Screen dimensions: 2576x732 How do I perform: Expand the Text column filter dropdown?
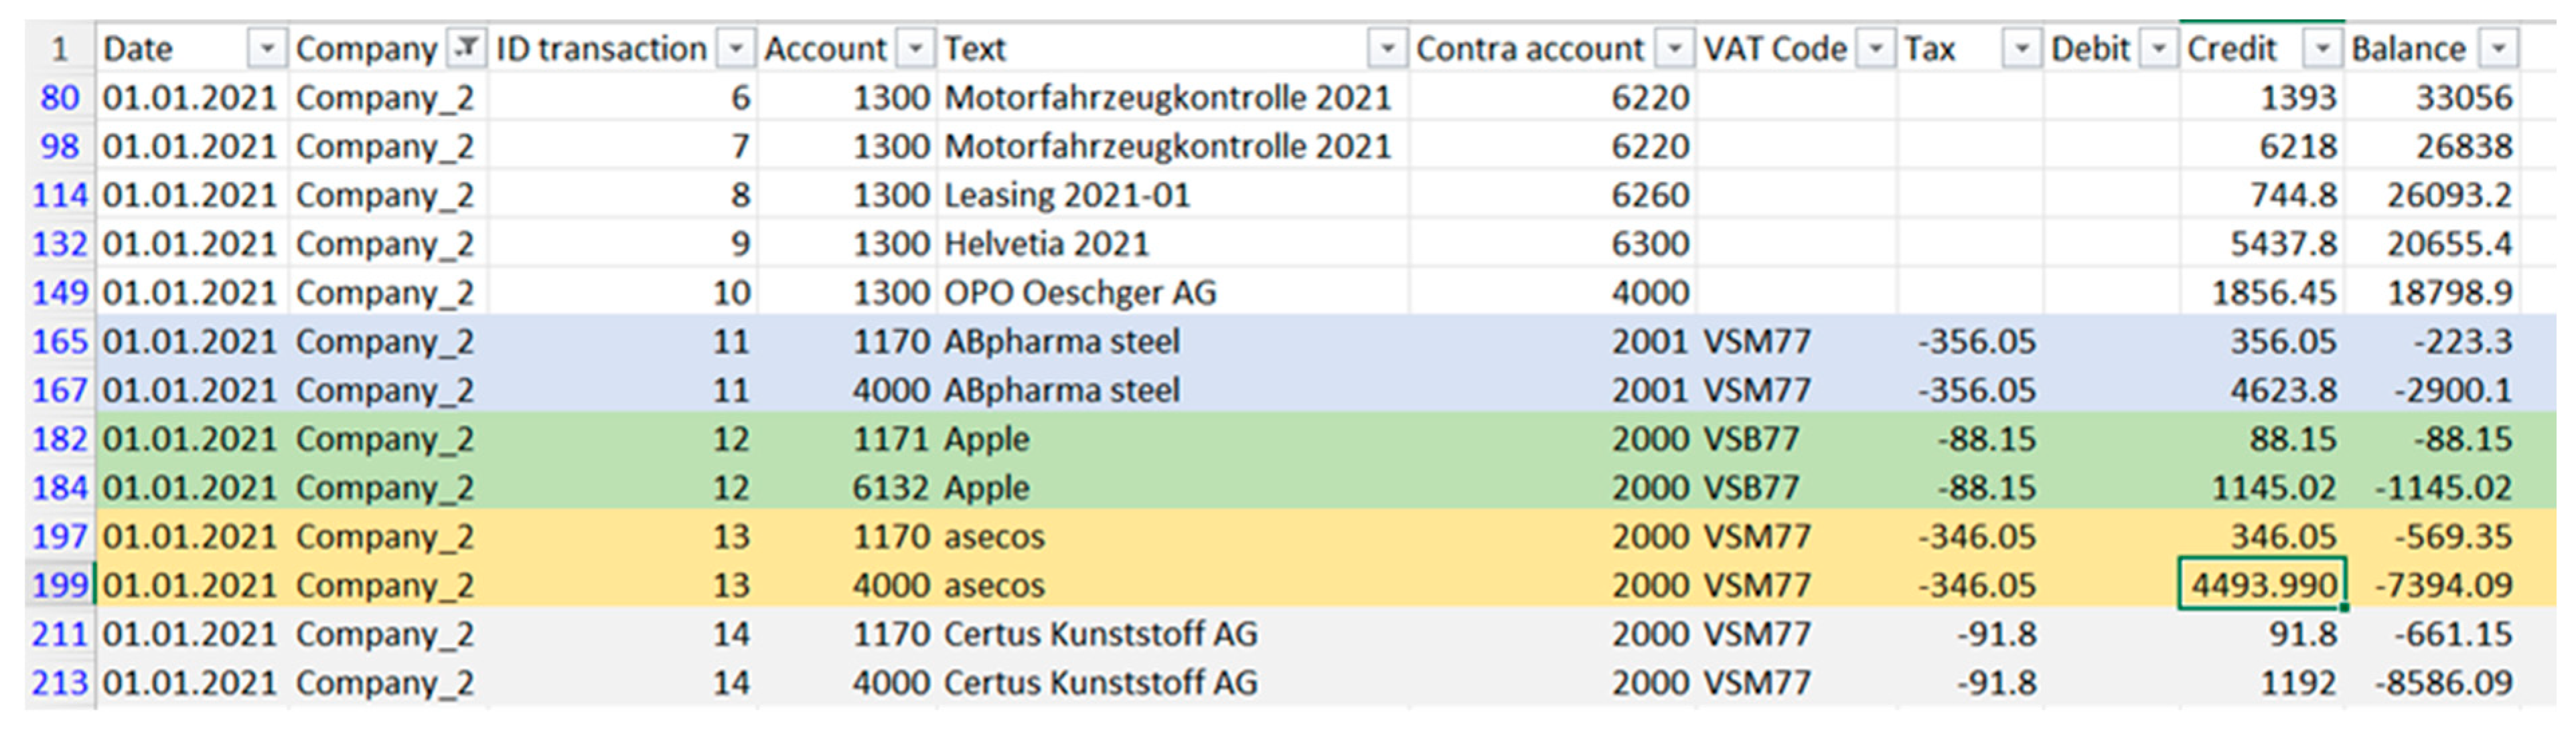pos(1386,48)
